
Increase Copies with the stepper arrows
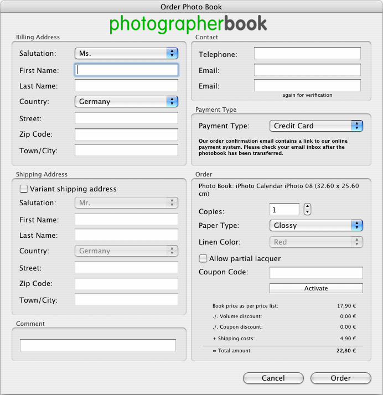(308, 207)
